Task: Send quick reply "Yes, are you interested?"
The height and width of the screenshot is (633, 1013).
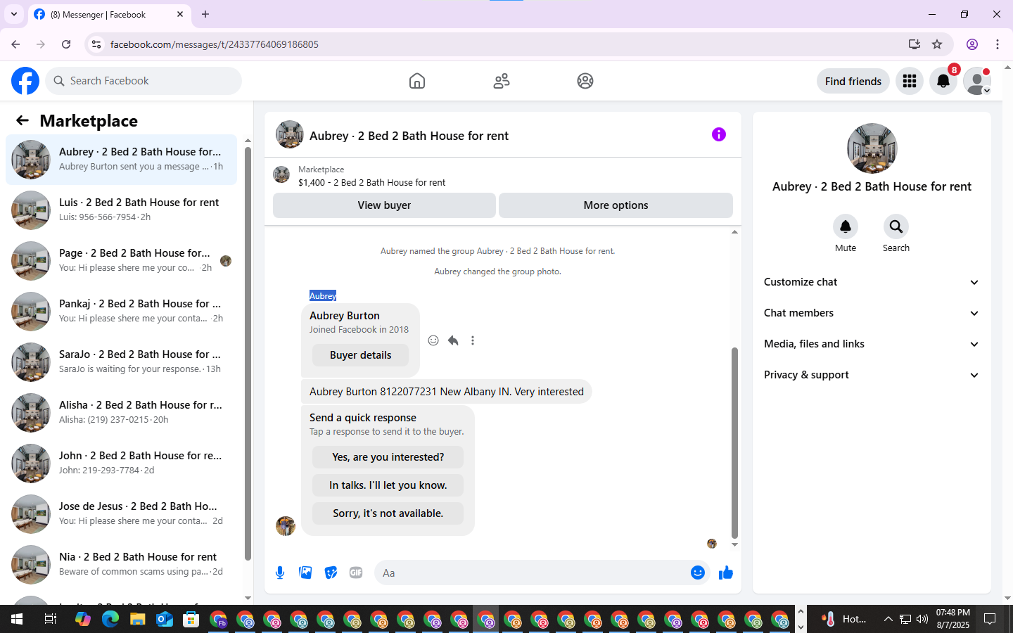Action: tap(388, 457)
